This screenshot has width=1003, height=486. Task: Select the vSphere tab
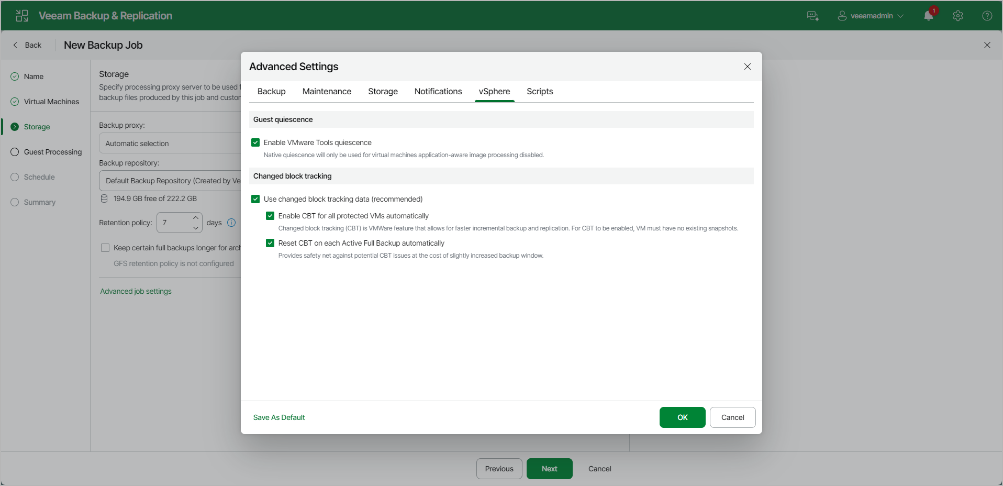[x=494, y=91]
